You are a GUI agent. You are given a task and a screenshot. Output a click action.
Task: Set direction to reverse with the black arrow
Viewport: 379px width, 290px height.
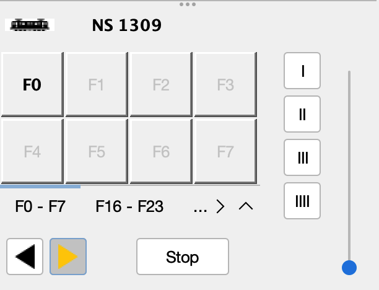click(x=25, y=257)
